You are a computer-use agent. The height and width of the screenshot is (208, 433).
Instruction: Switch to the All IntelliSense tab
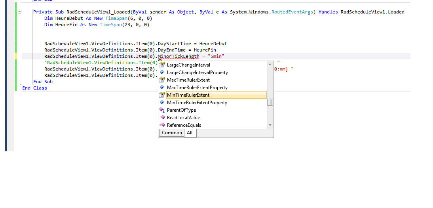[190, 133]
